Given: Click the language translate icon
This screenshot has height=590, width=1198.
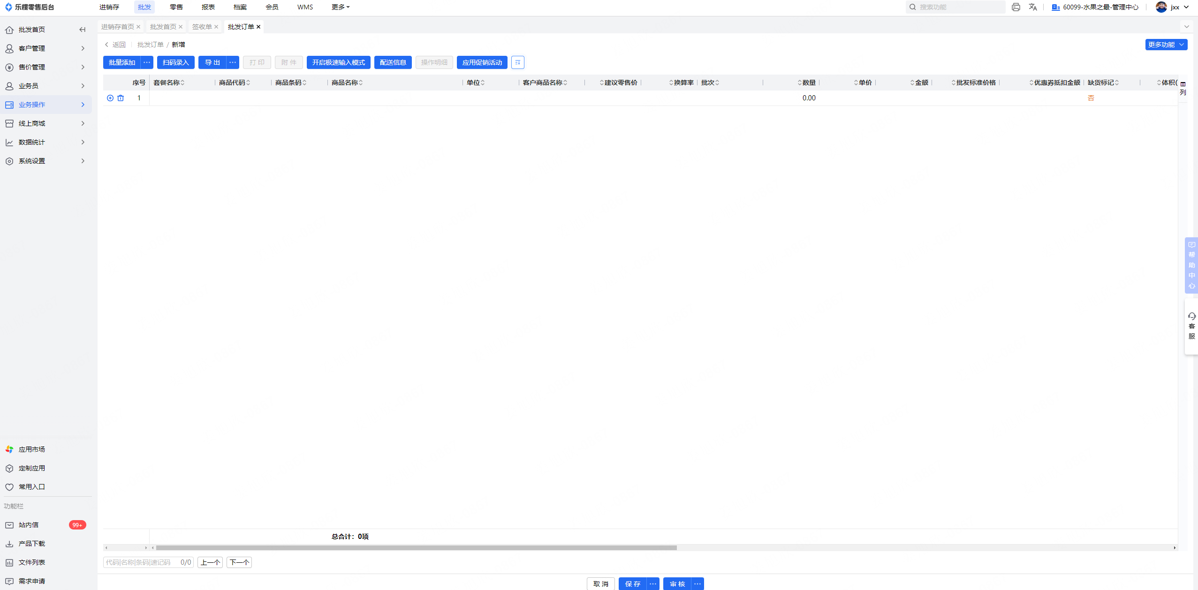Looking at the screenshot, I should coord(1033,7).
